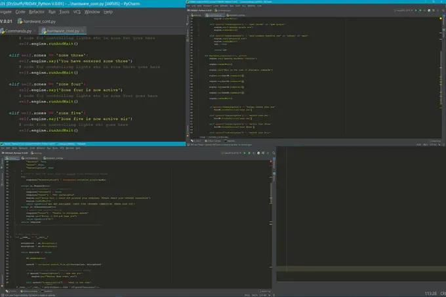The height and width of the screenshot is (297, 446).
Task: Open the Help menu in top-left PyCharm window
Action: [108, 12]
